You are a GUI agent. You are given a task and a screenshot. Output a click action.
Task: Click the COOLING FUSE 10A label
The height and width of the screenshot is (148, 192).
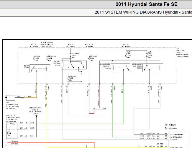[x=94, y=58]
